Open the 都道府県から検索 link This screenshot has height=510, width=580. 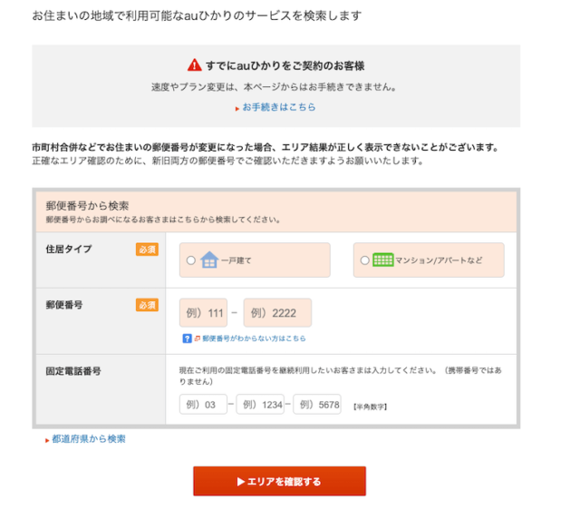(x=89, y=439)
